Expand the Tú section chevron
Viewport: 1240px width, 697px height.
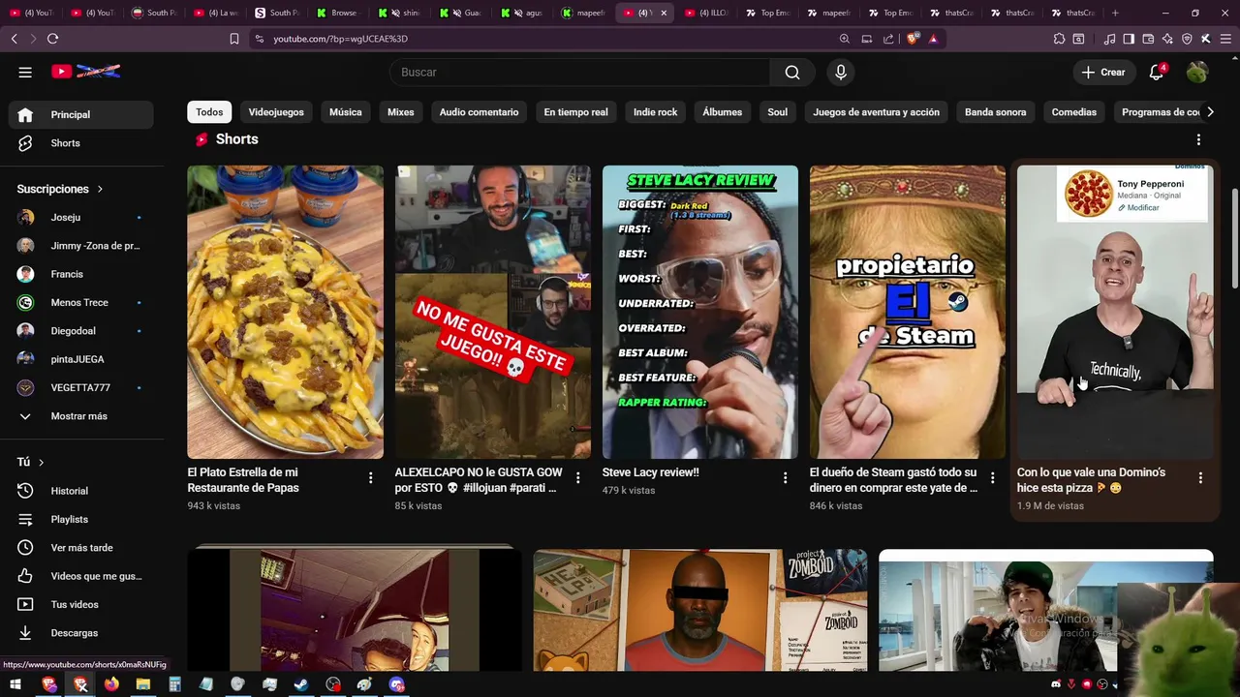[x=41, y=463]
